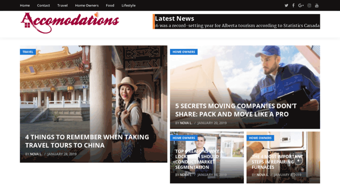
Task: Open the Contact menu item
Action: (43, 5)
